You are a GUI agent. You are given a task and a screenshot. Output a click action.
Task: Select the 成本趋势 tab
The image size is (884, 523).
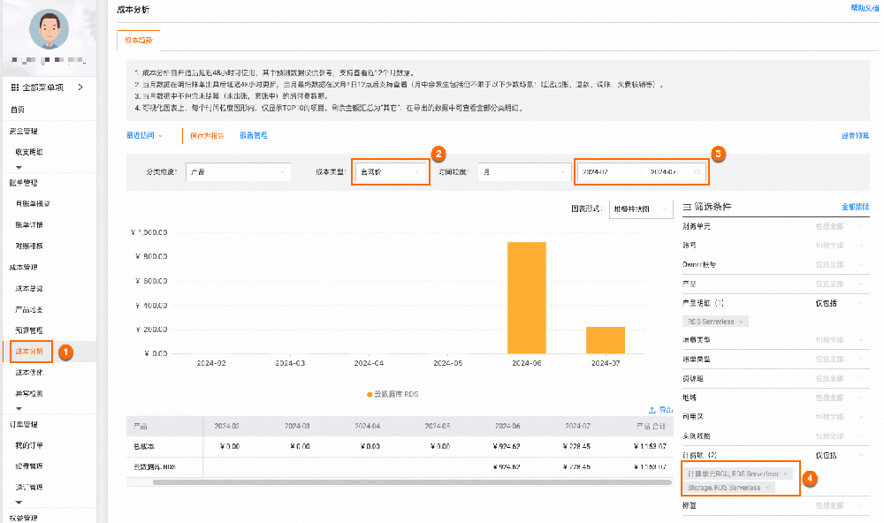[x=138, y=40]
